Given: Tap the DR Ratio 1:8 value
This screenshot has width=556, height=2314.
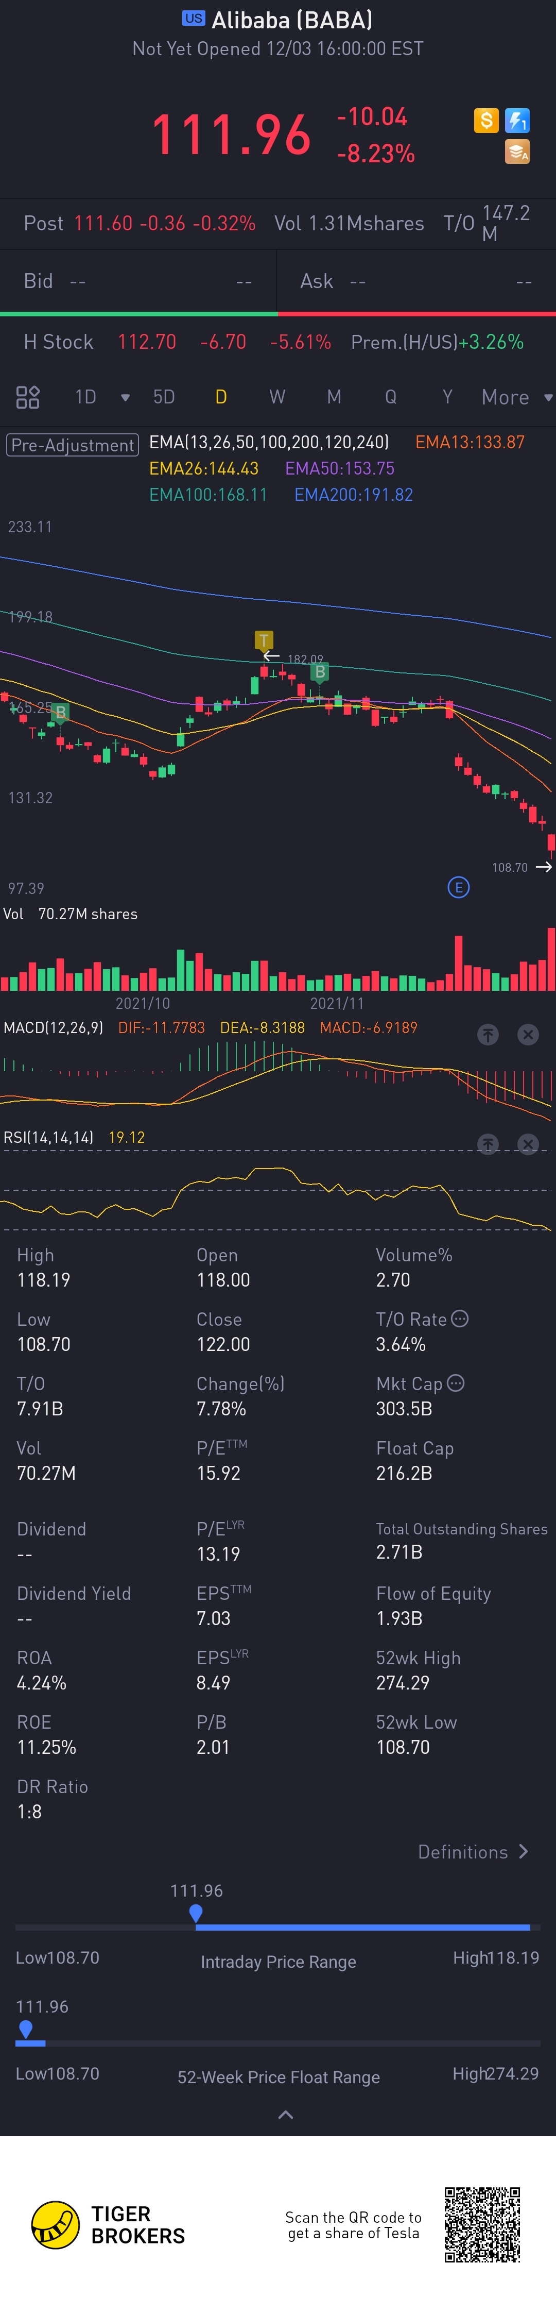Looking at the screenshot, I should pyautogui.click(x=30, y=1811).
